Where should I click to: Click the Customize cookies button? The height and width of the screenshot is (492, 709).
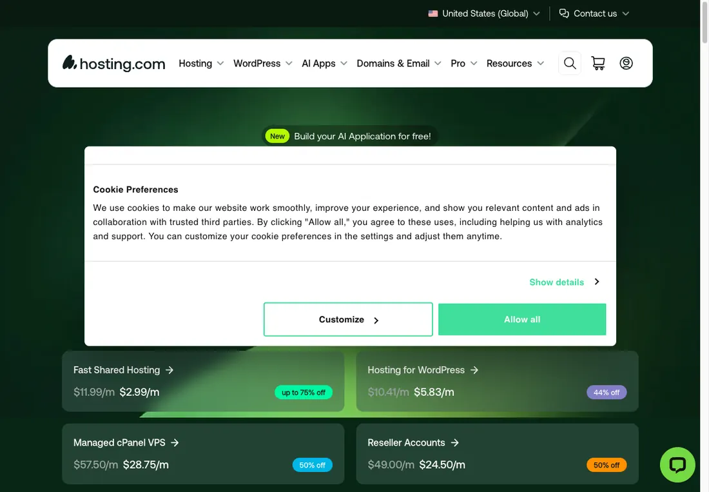coord(348,319)
